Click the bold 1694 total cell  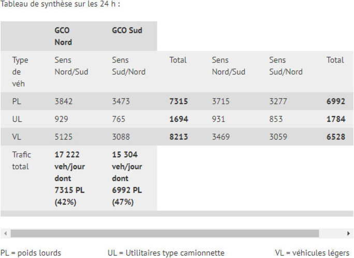pyautogui.click(x=179, y=119)
